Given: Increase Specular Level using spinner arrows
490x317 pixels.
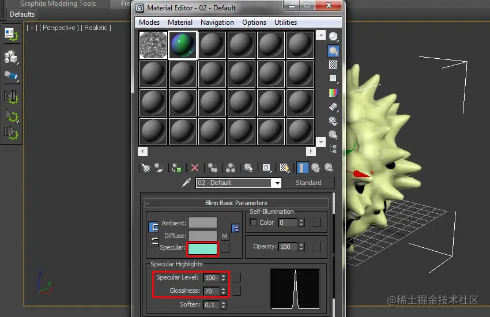Looking at the screenshot, I should coord(223,276).
